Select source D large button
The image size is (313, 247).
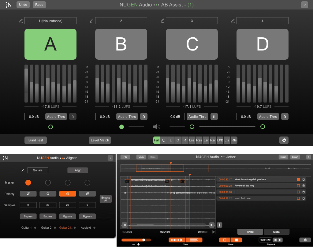[263, 44]
